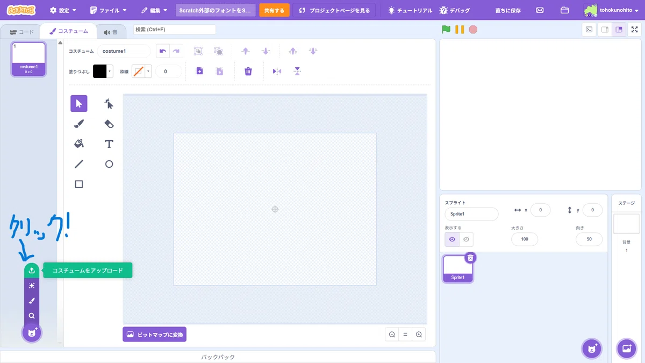The width and height of the screenshot is (645, 363).
Task: Click the Ungroup icon
Action: (218, 51)
